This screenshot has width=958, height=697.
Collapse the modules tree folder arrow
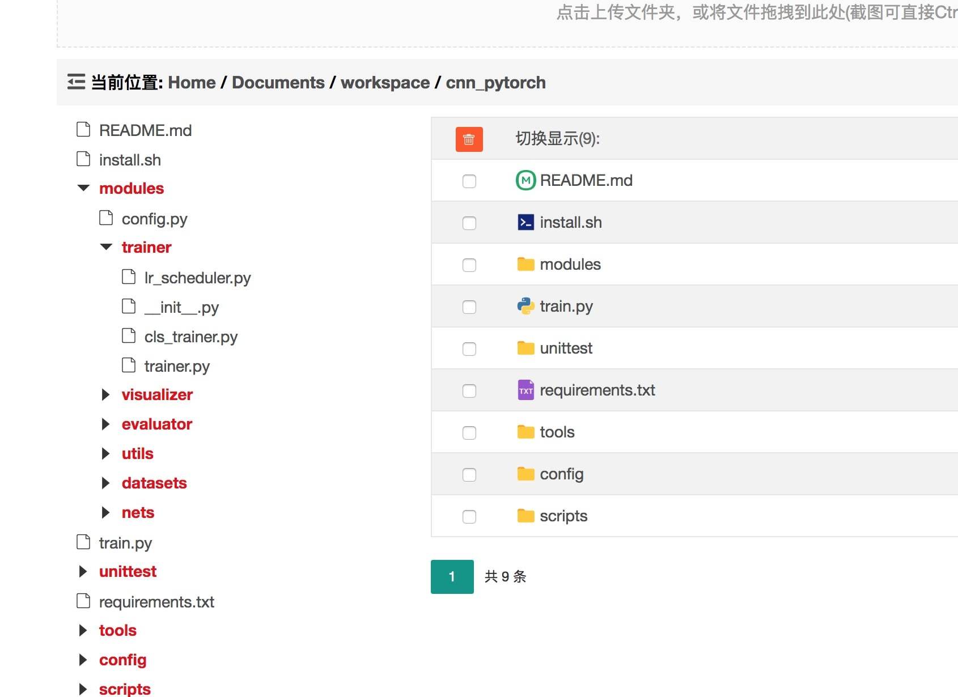point(83,188)
